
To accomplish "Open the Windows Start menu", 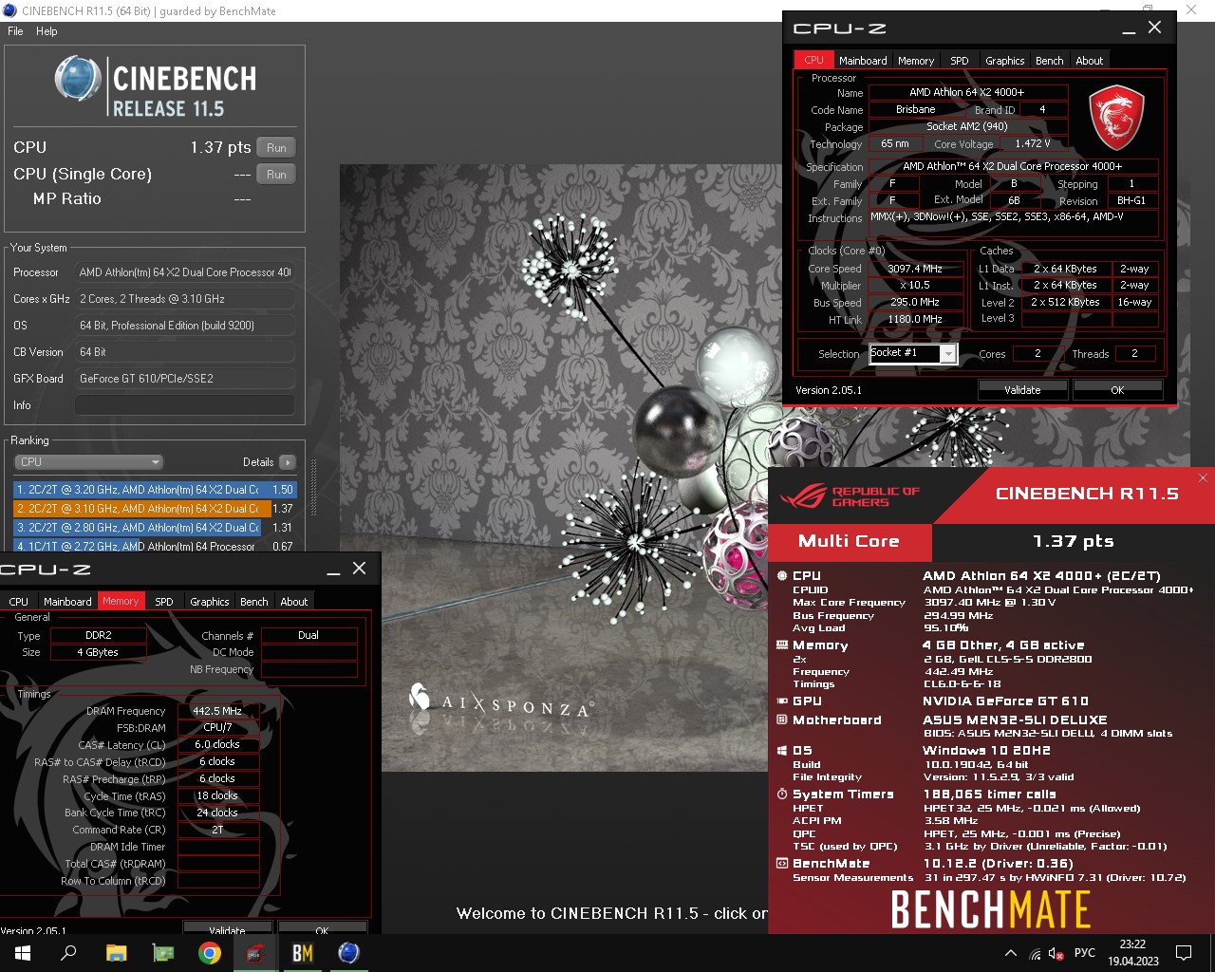I will point(22,953).
